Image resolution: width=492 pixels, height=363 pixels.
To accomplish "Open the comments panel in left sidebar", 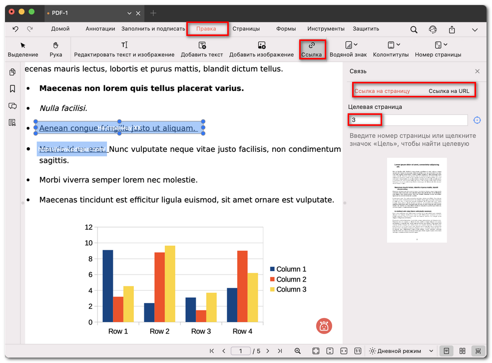I will click(x=12, y=106).
